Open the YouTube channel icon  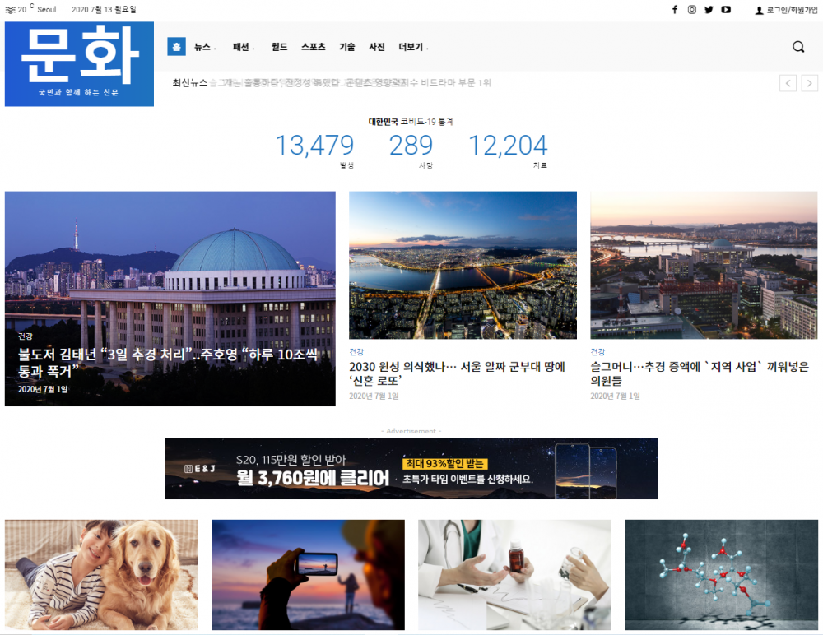[x=726, y=10]
